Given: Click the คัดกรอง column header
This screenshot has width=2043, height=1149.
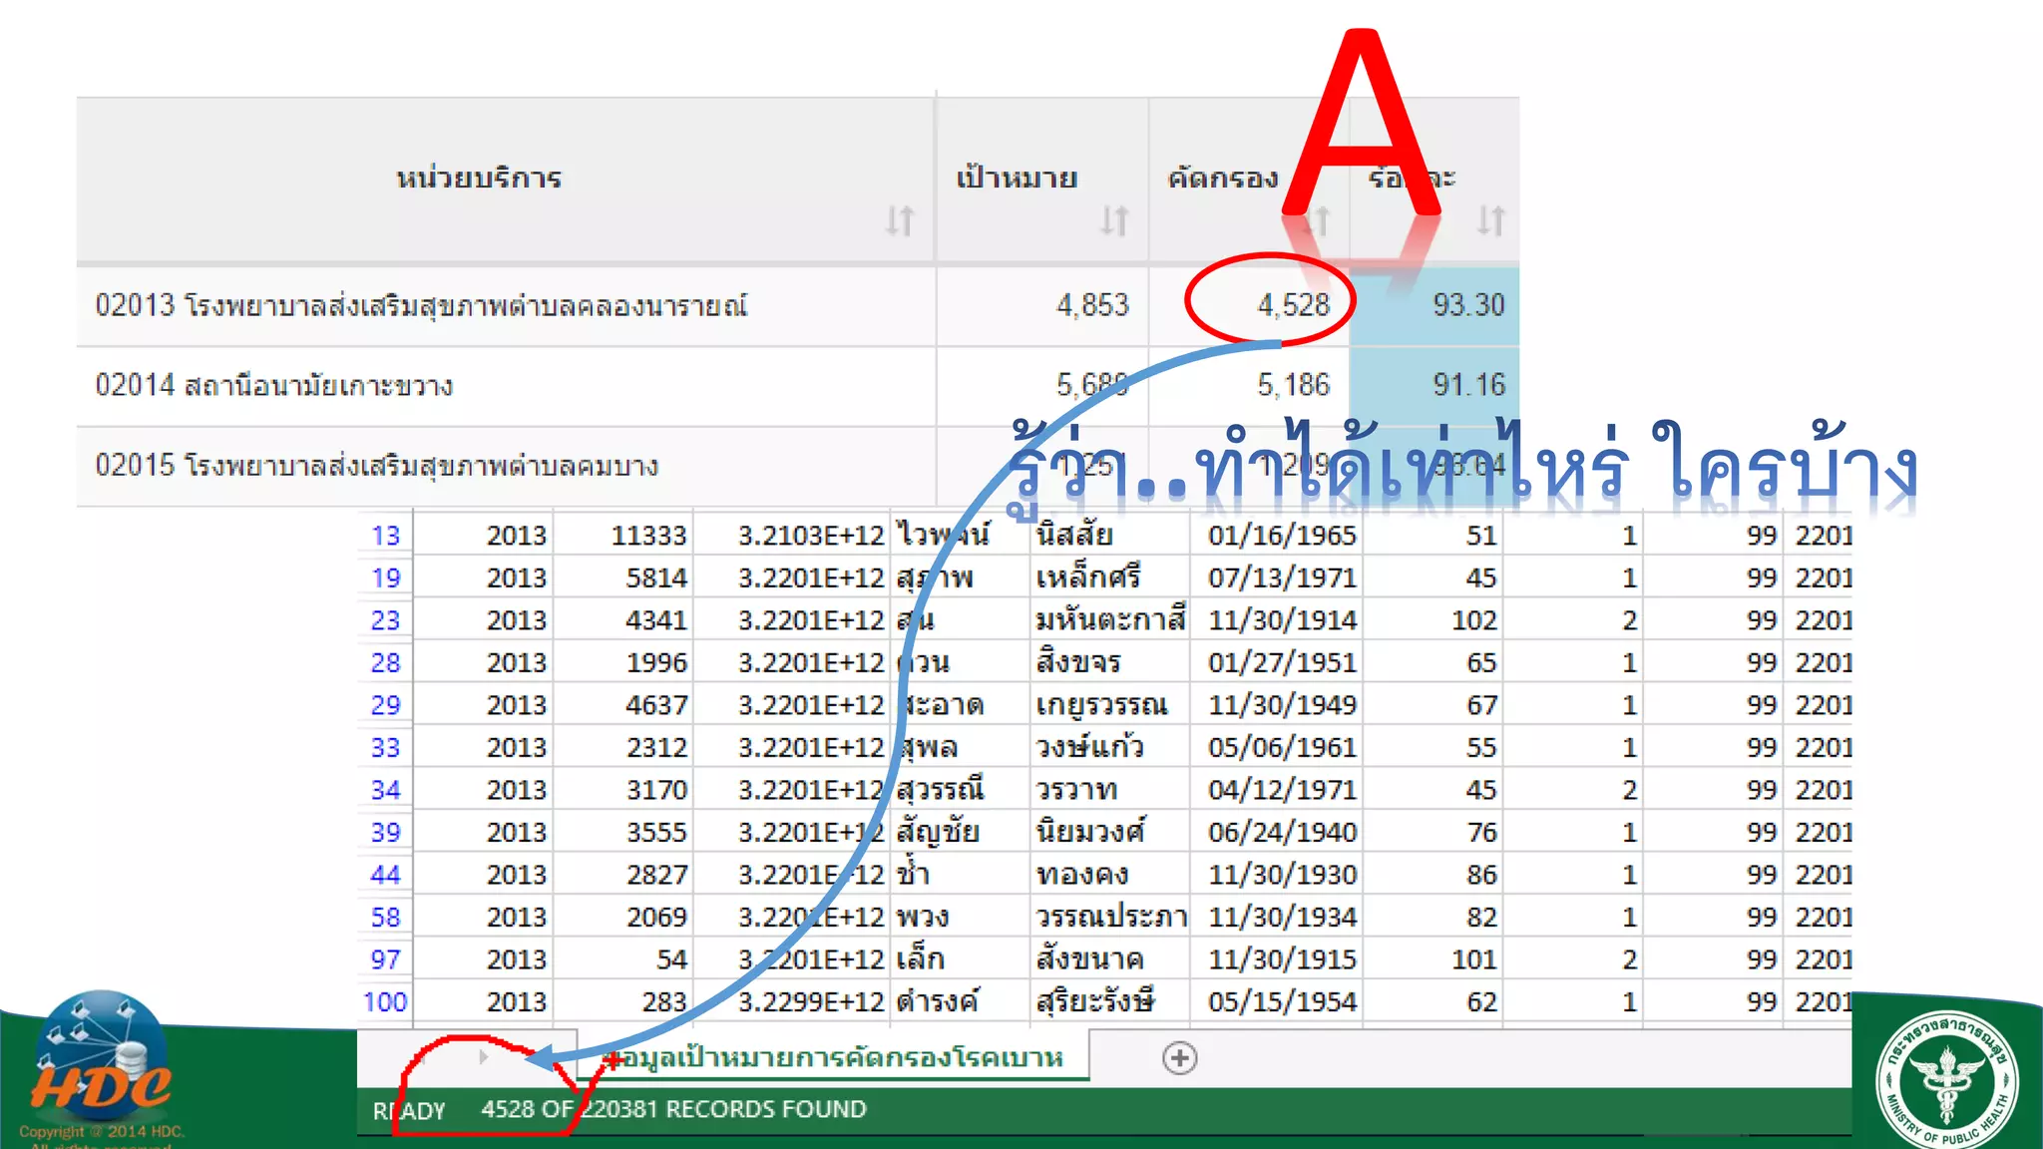Looking at the screenshot, I should click(1223, 179).
